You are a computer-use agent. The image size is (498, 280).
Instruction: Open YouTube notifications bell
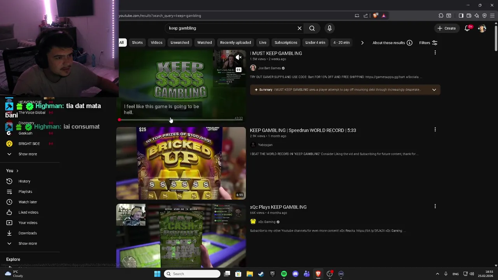467,28
